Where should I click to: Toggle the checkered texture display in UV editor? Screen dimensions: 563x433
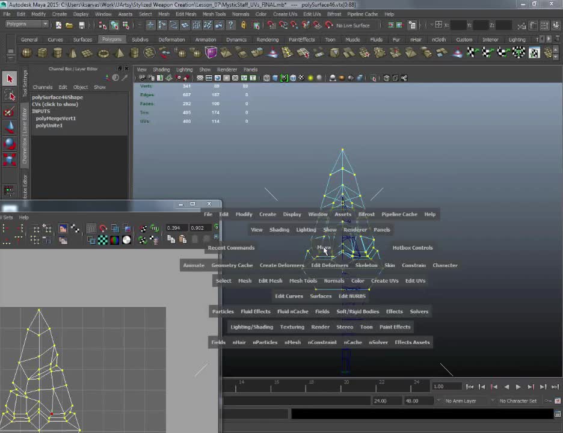tap(103, 240)
